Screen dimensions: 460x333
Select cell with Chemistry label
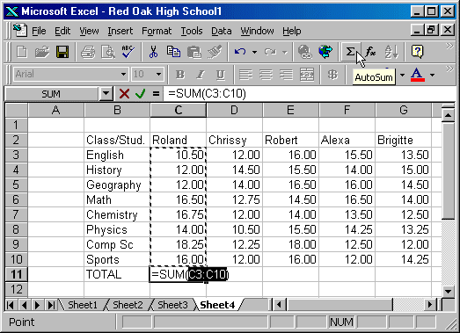click(x=117, y=214)
